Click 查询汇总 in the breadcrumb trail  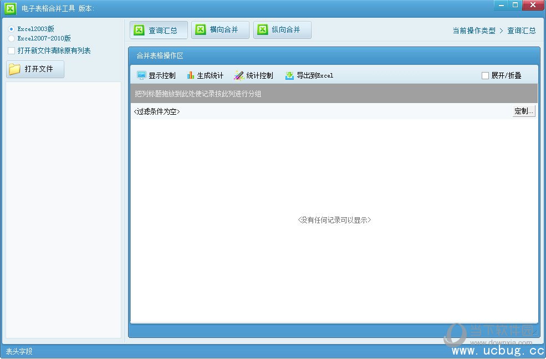pos(521,31)
